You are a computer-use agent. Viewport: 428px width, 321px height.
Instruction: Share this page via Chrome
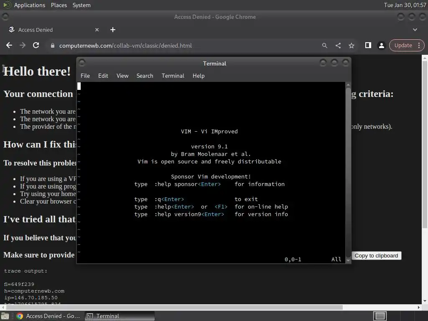[338, 46]
